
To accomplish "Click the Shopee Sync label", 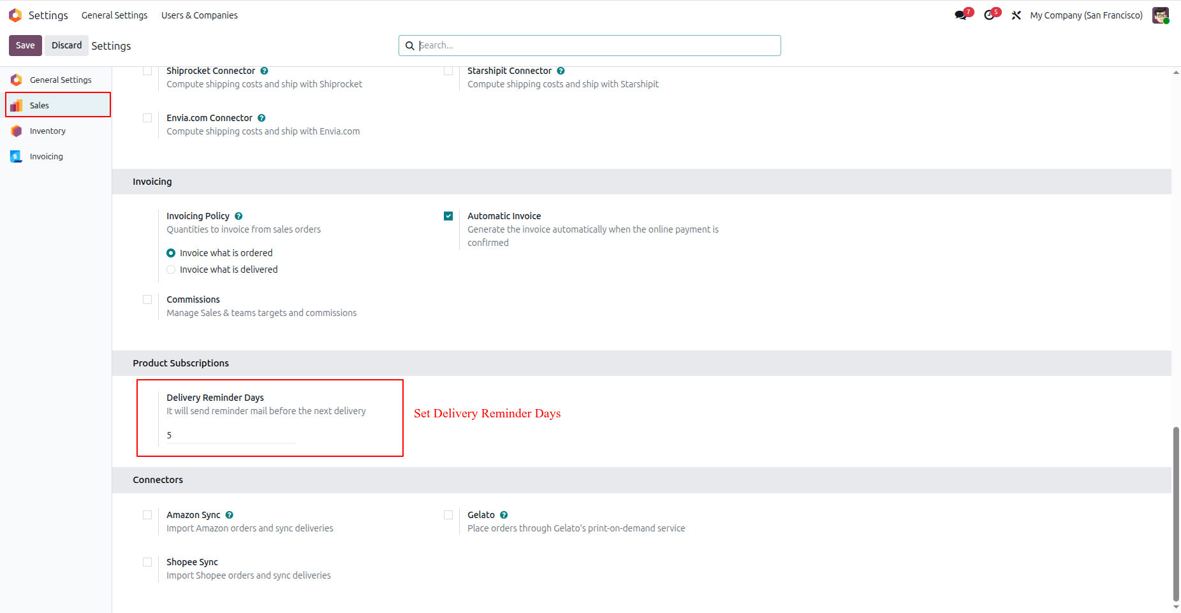I will tap(192, 562).
